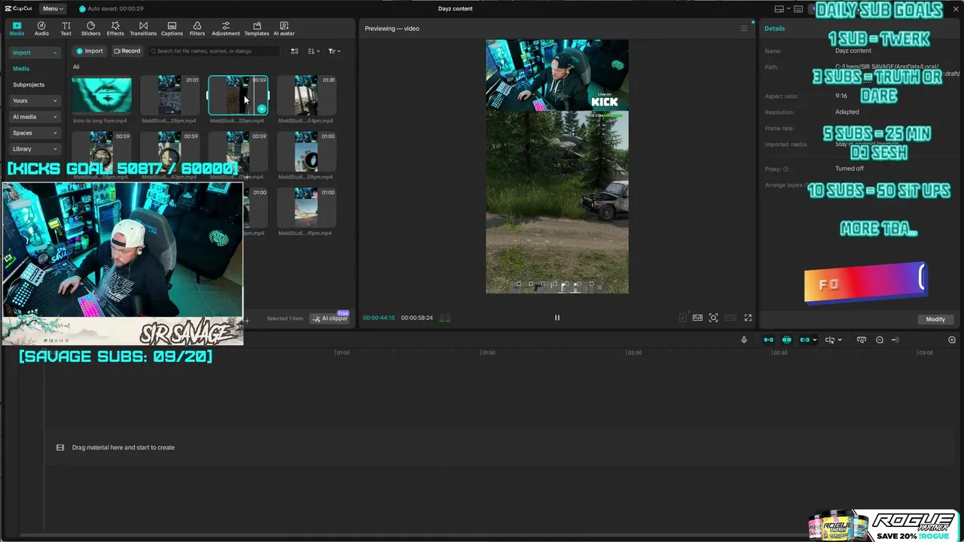This screenshot has width=964, height=542.
Task: Expand the Spaces section
Action: point(35,132)
